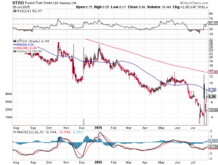This screenshot has height=165, width=218.
Task: Click the -0.744 MACD value tag
Action: click(213, 147)
